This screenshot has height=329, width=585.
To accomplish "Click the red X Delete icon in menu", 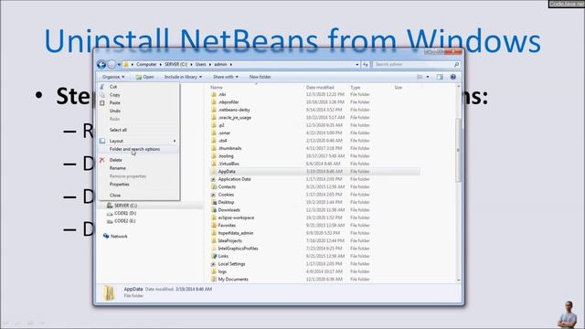I will (x=101, y=160).
